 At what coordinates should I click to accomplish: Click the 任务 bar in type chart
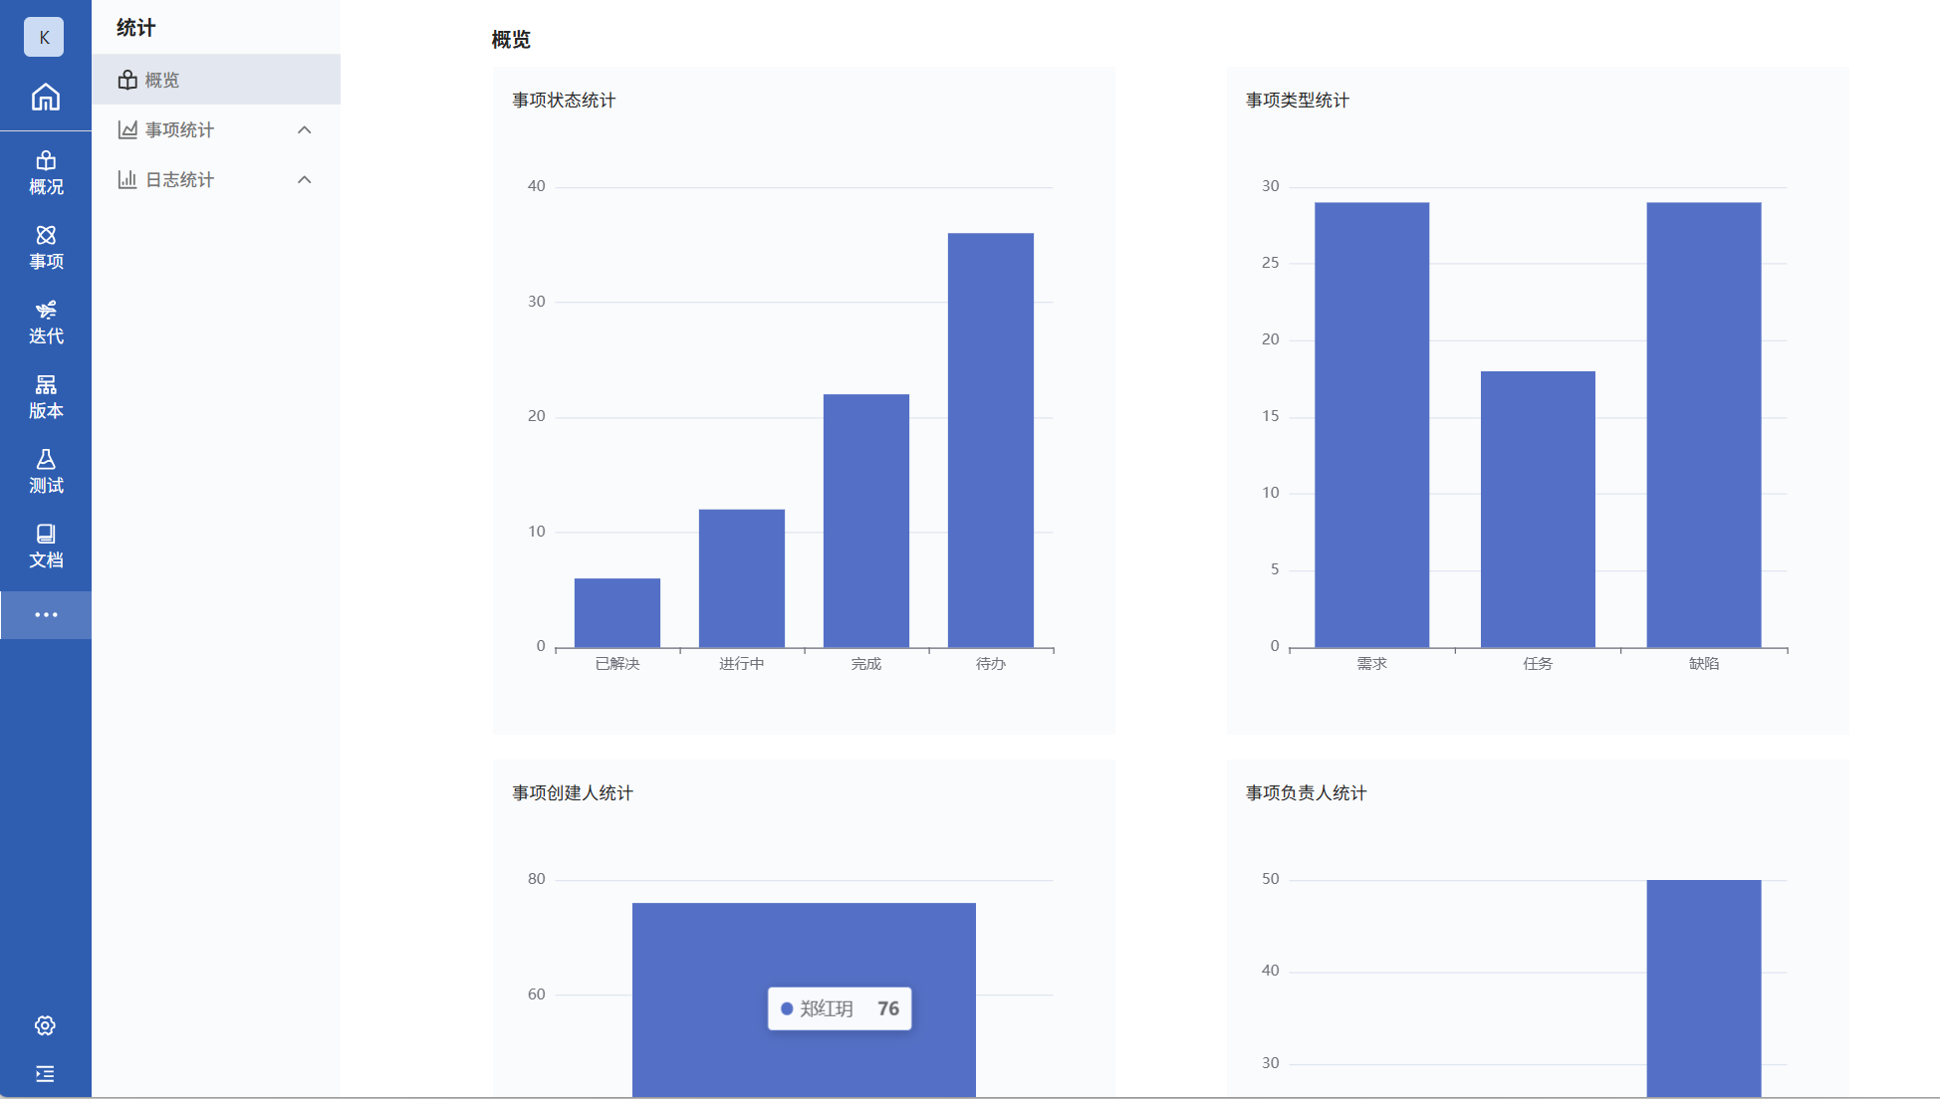coord(1537,509)
